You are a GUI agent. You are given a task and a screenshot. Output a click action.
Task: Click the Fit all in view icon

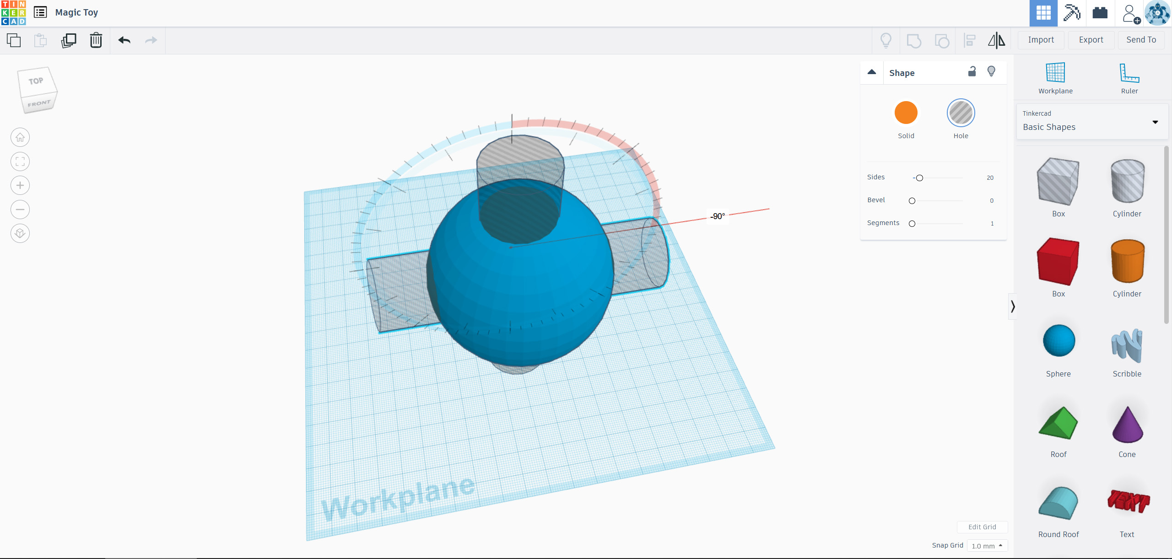[20, 161]
